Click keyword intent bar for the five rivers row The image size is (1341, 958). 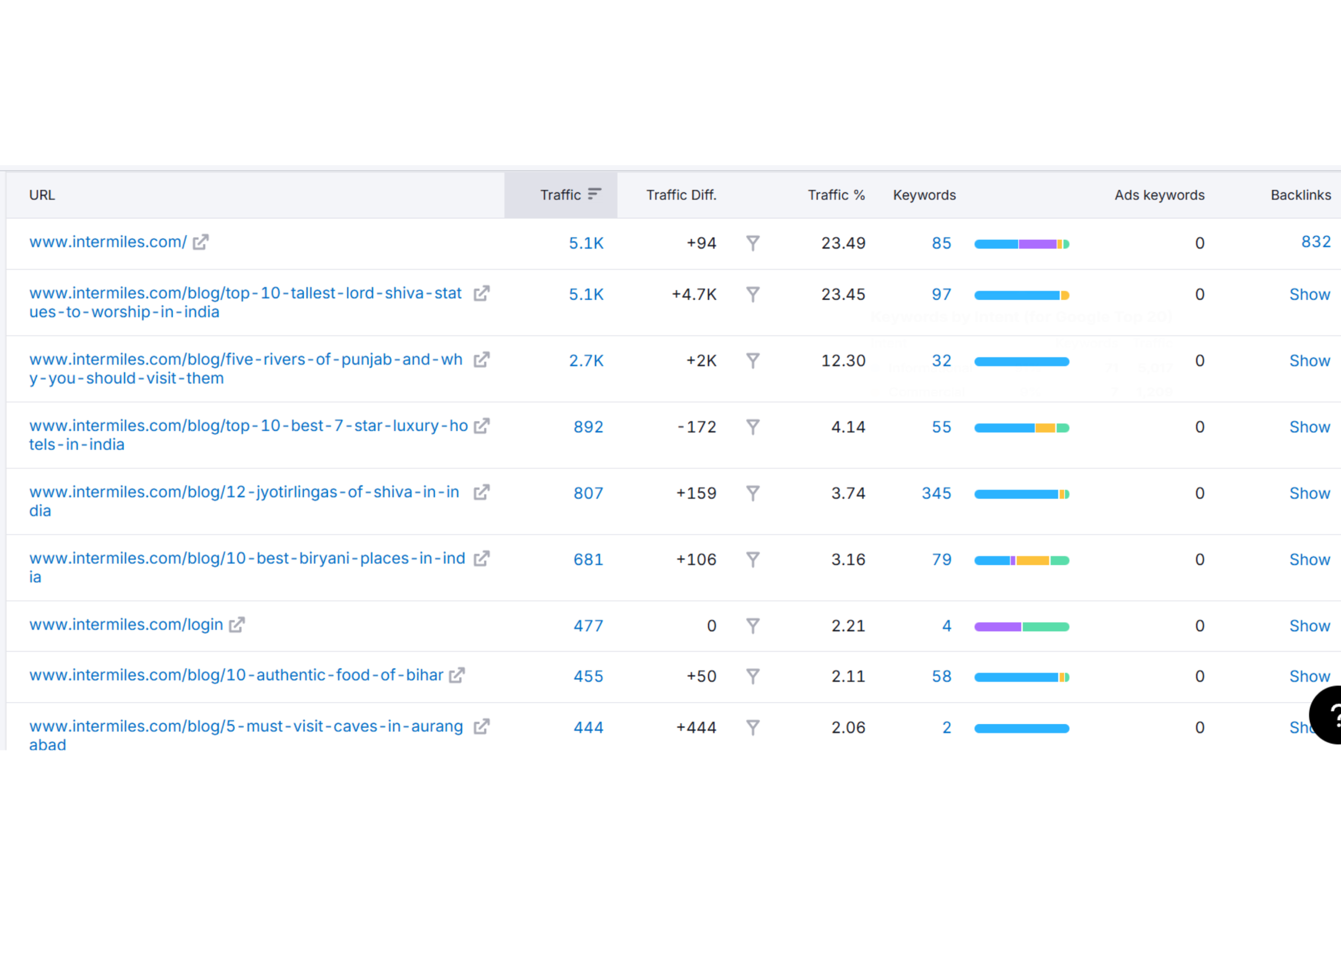tap(1022, 361)
